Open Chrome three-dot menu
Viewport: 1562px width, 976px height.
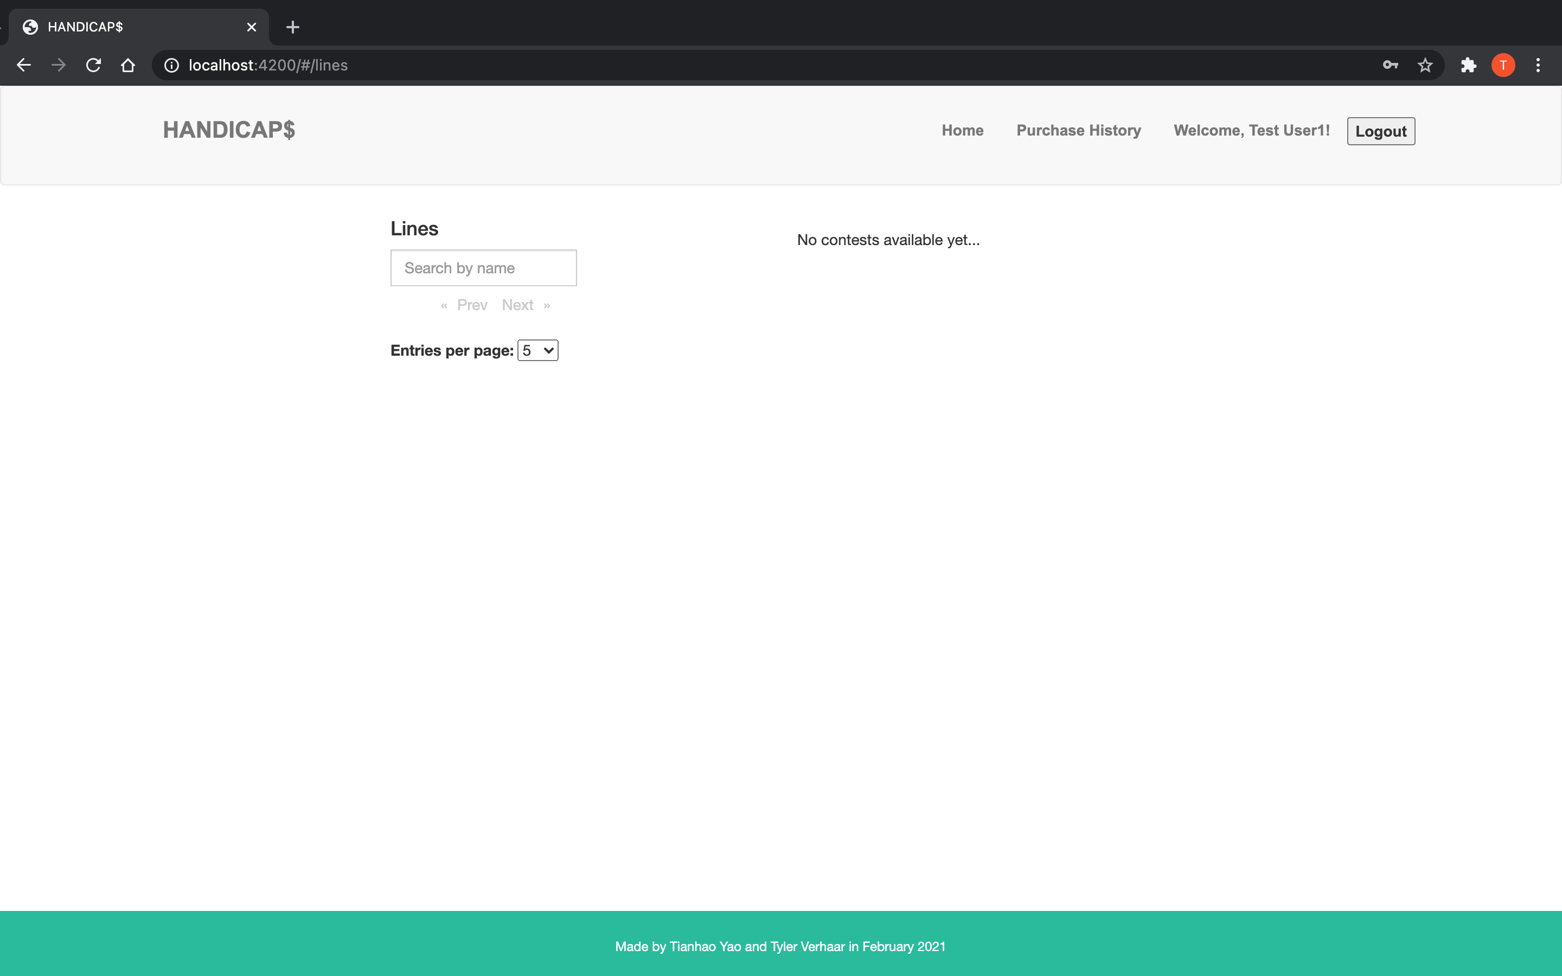(1538, 65)
